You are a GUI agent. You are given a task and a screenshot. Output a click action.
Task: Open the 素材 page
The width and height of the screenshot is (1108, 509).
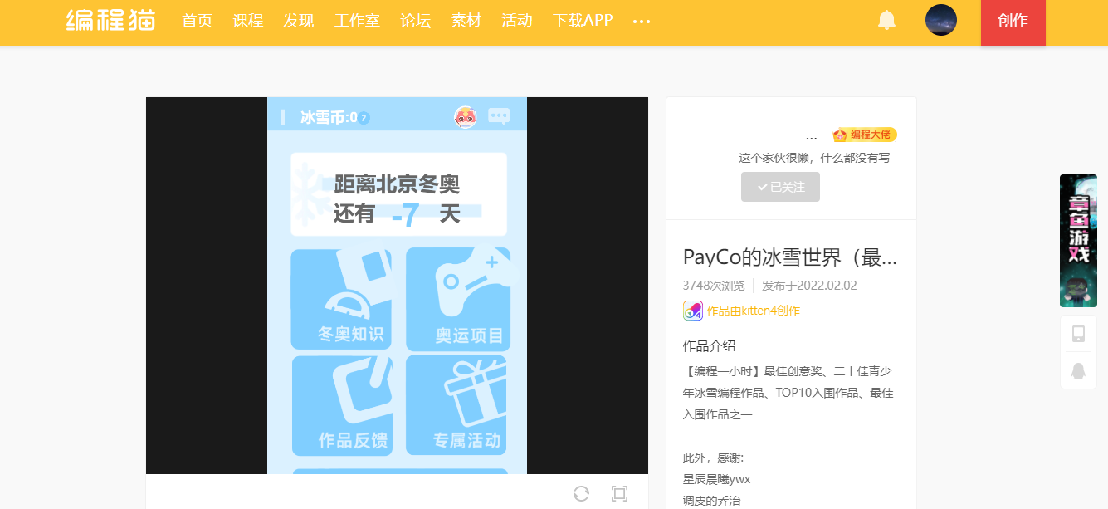(466, 21)
